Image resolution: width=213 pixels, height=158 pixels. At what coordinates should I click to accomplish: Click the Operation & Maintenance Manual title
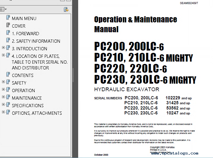(136, 24)
